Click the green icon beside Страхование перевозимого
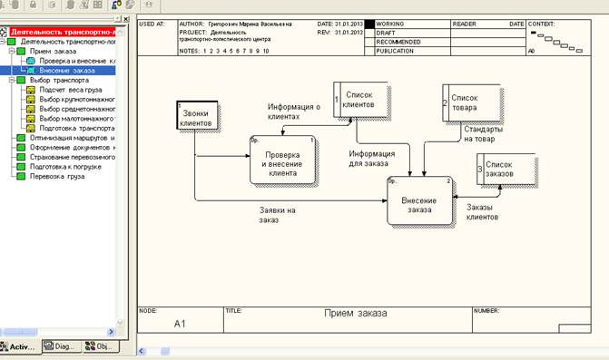Image resolution: width=609 pixels, height=360 pixels. [x=21, y=157]
